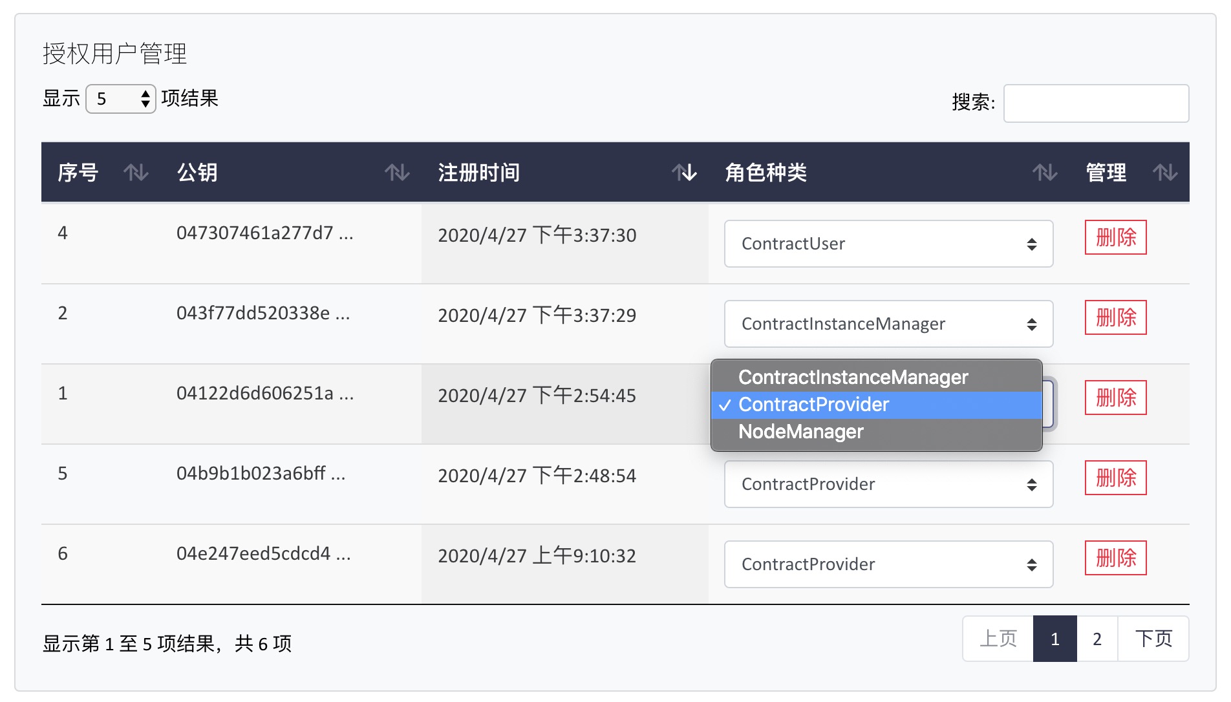Click sort icon in 角色种类 header

(x=1044, y=173)
